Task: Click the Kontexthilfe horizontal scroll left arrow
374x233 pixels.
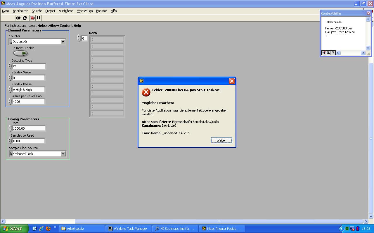Action: (x=338, y=53)
